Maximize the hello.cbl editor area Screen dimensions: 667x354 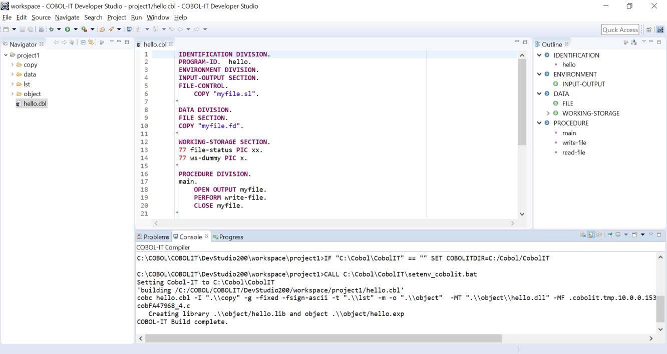(x=525, y=42)
